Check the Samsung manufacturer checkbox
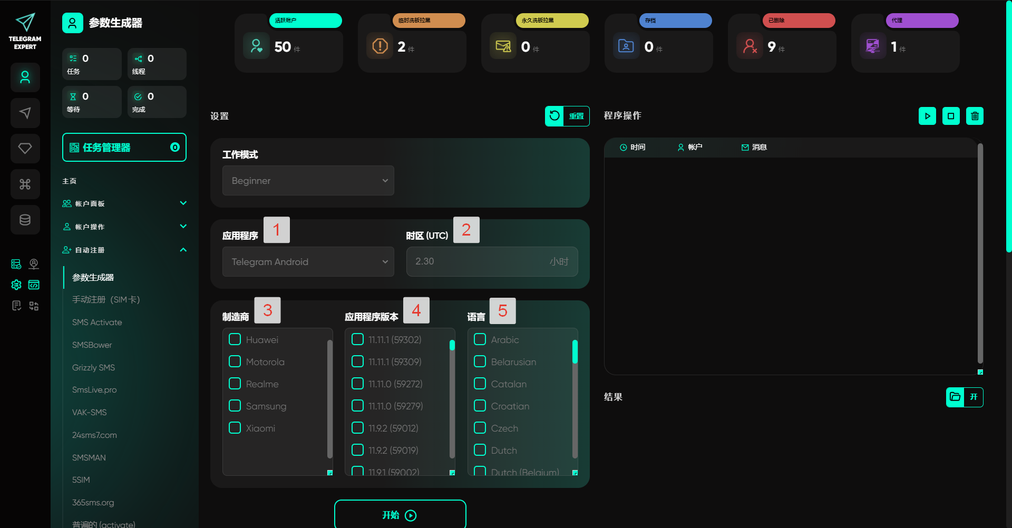The height and width of the screenshot is (528, 1012). (235, 406)
